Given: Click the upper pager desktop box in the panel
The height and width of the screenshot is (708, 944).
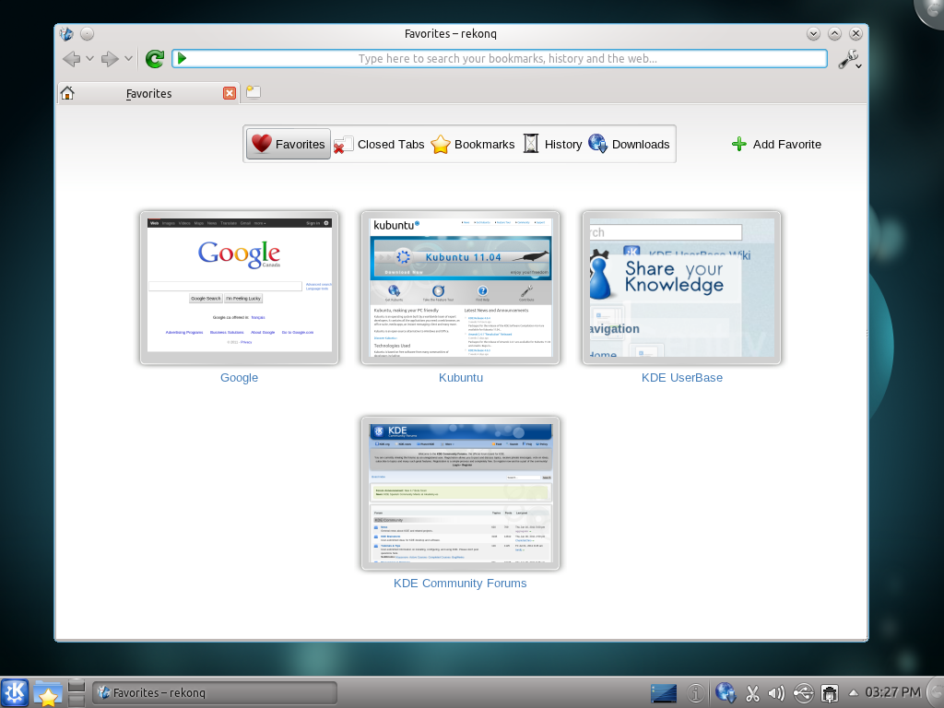Looking at the screenshot, I should point(77,686).
